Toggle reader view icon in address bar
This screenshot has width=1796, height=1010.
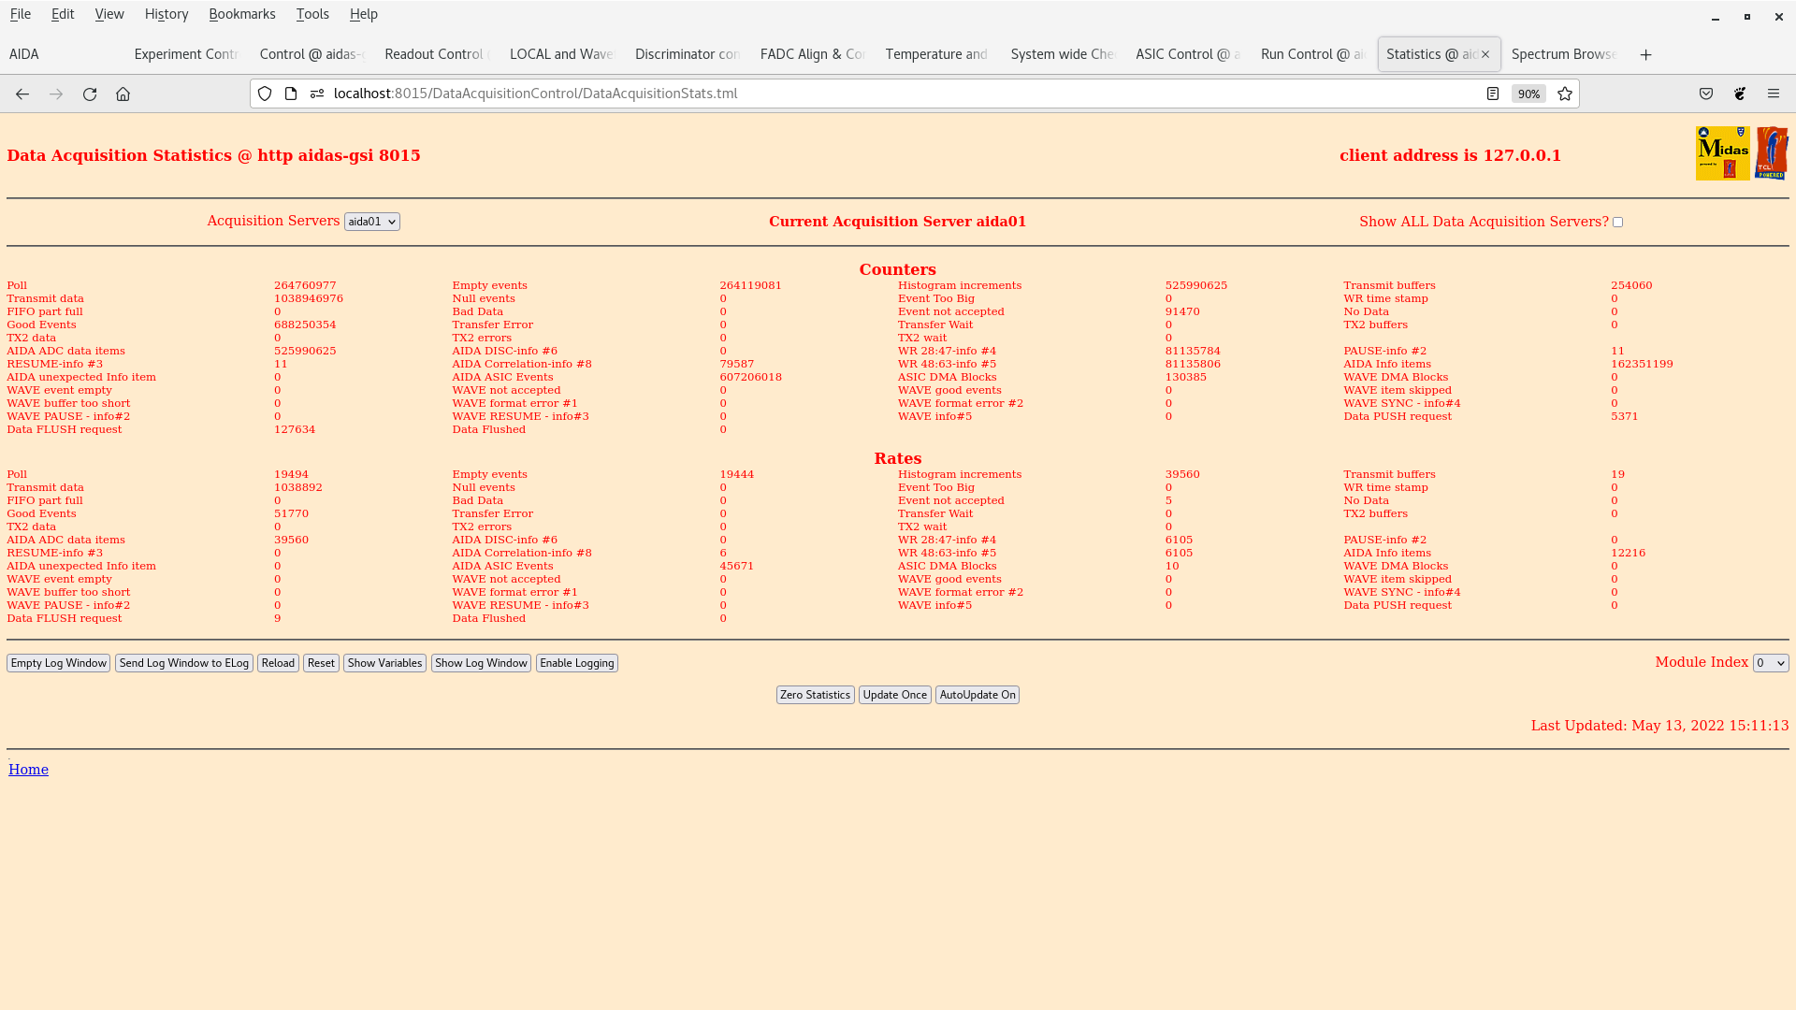[1493, 94]
